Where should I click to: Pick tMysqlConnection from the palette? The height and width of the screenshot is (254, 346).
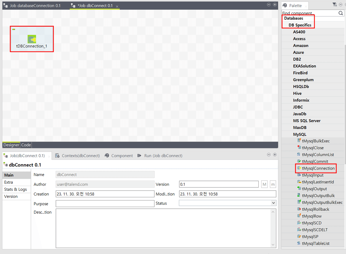pos(316,168)
